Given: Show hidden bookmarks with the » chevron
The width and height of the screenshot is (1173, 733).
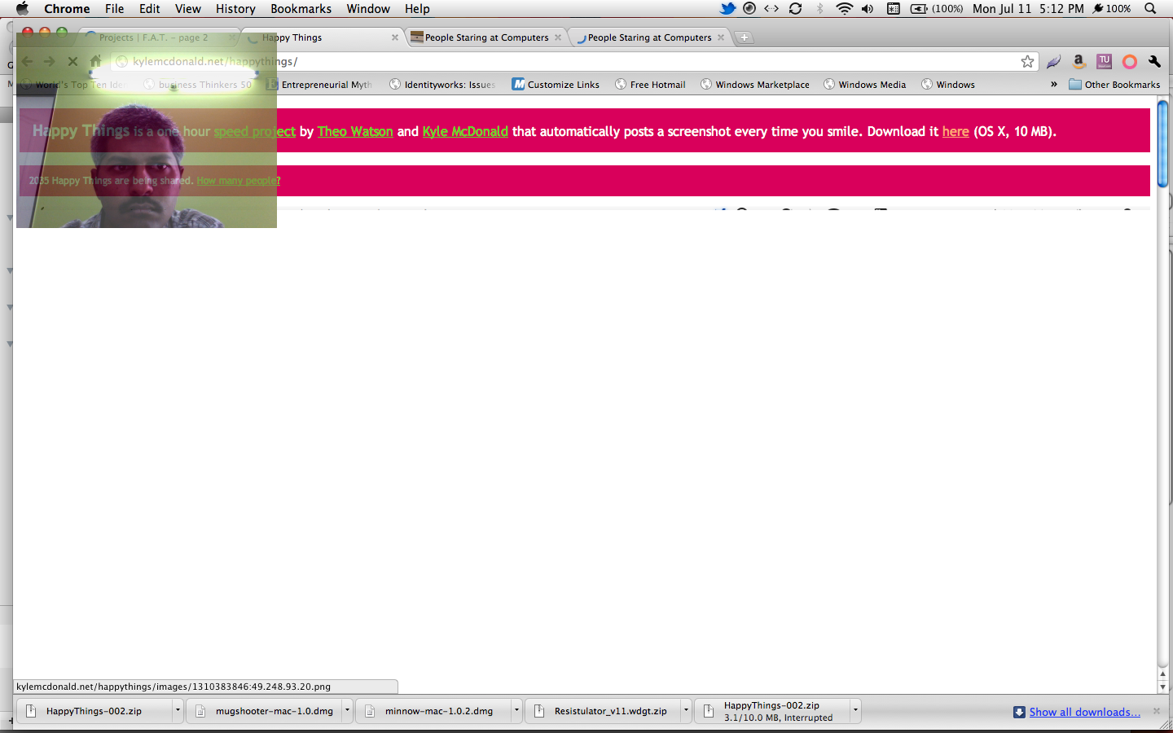Looking at the screenshot, I should click(x=1053, y=84).
